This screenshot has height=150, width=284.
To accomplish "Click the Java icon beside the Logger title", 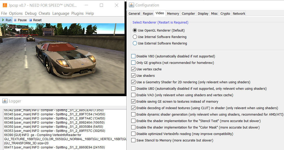I will click(5, 101).
